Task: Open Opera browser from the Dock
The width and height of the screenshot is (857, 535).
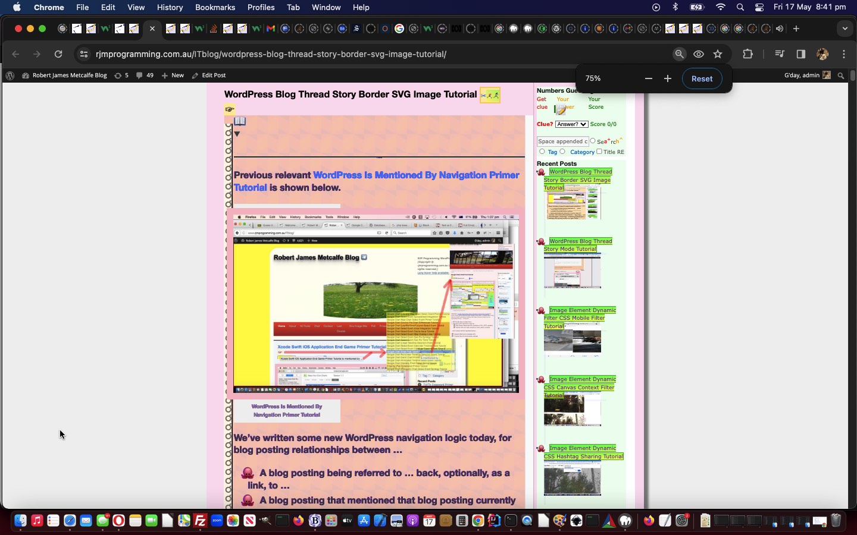Action: click(x=118, y=521)
